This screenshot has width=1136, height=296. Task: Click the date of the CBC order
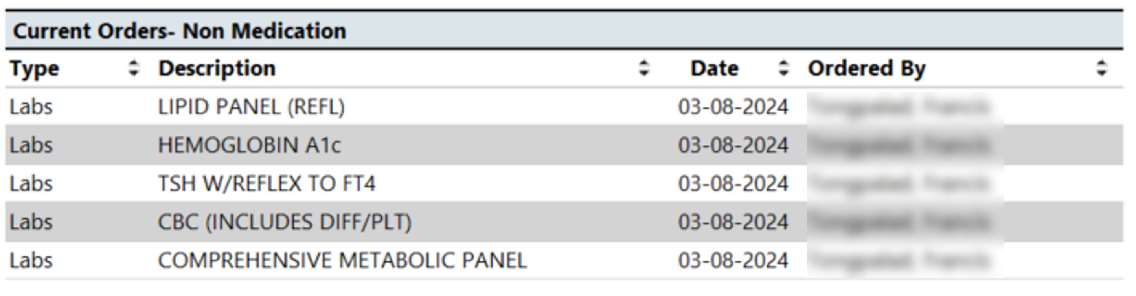click(x=733, y=222)
